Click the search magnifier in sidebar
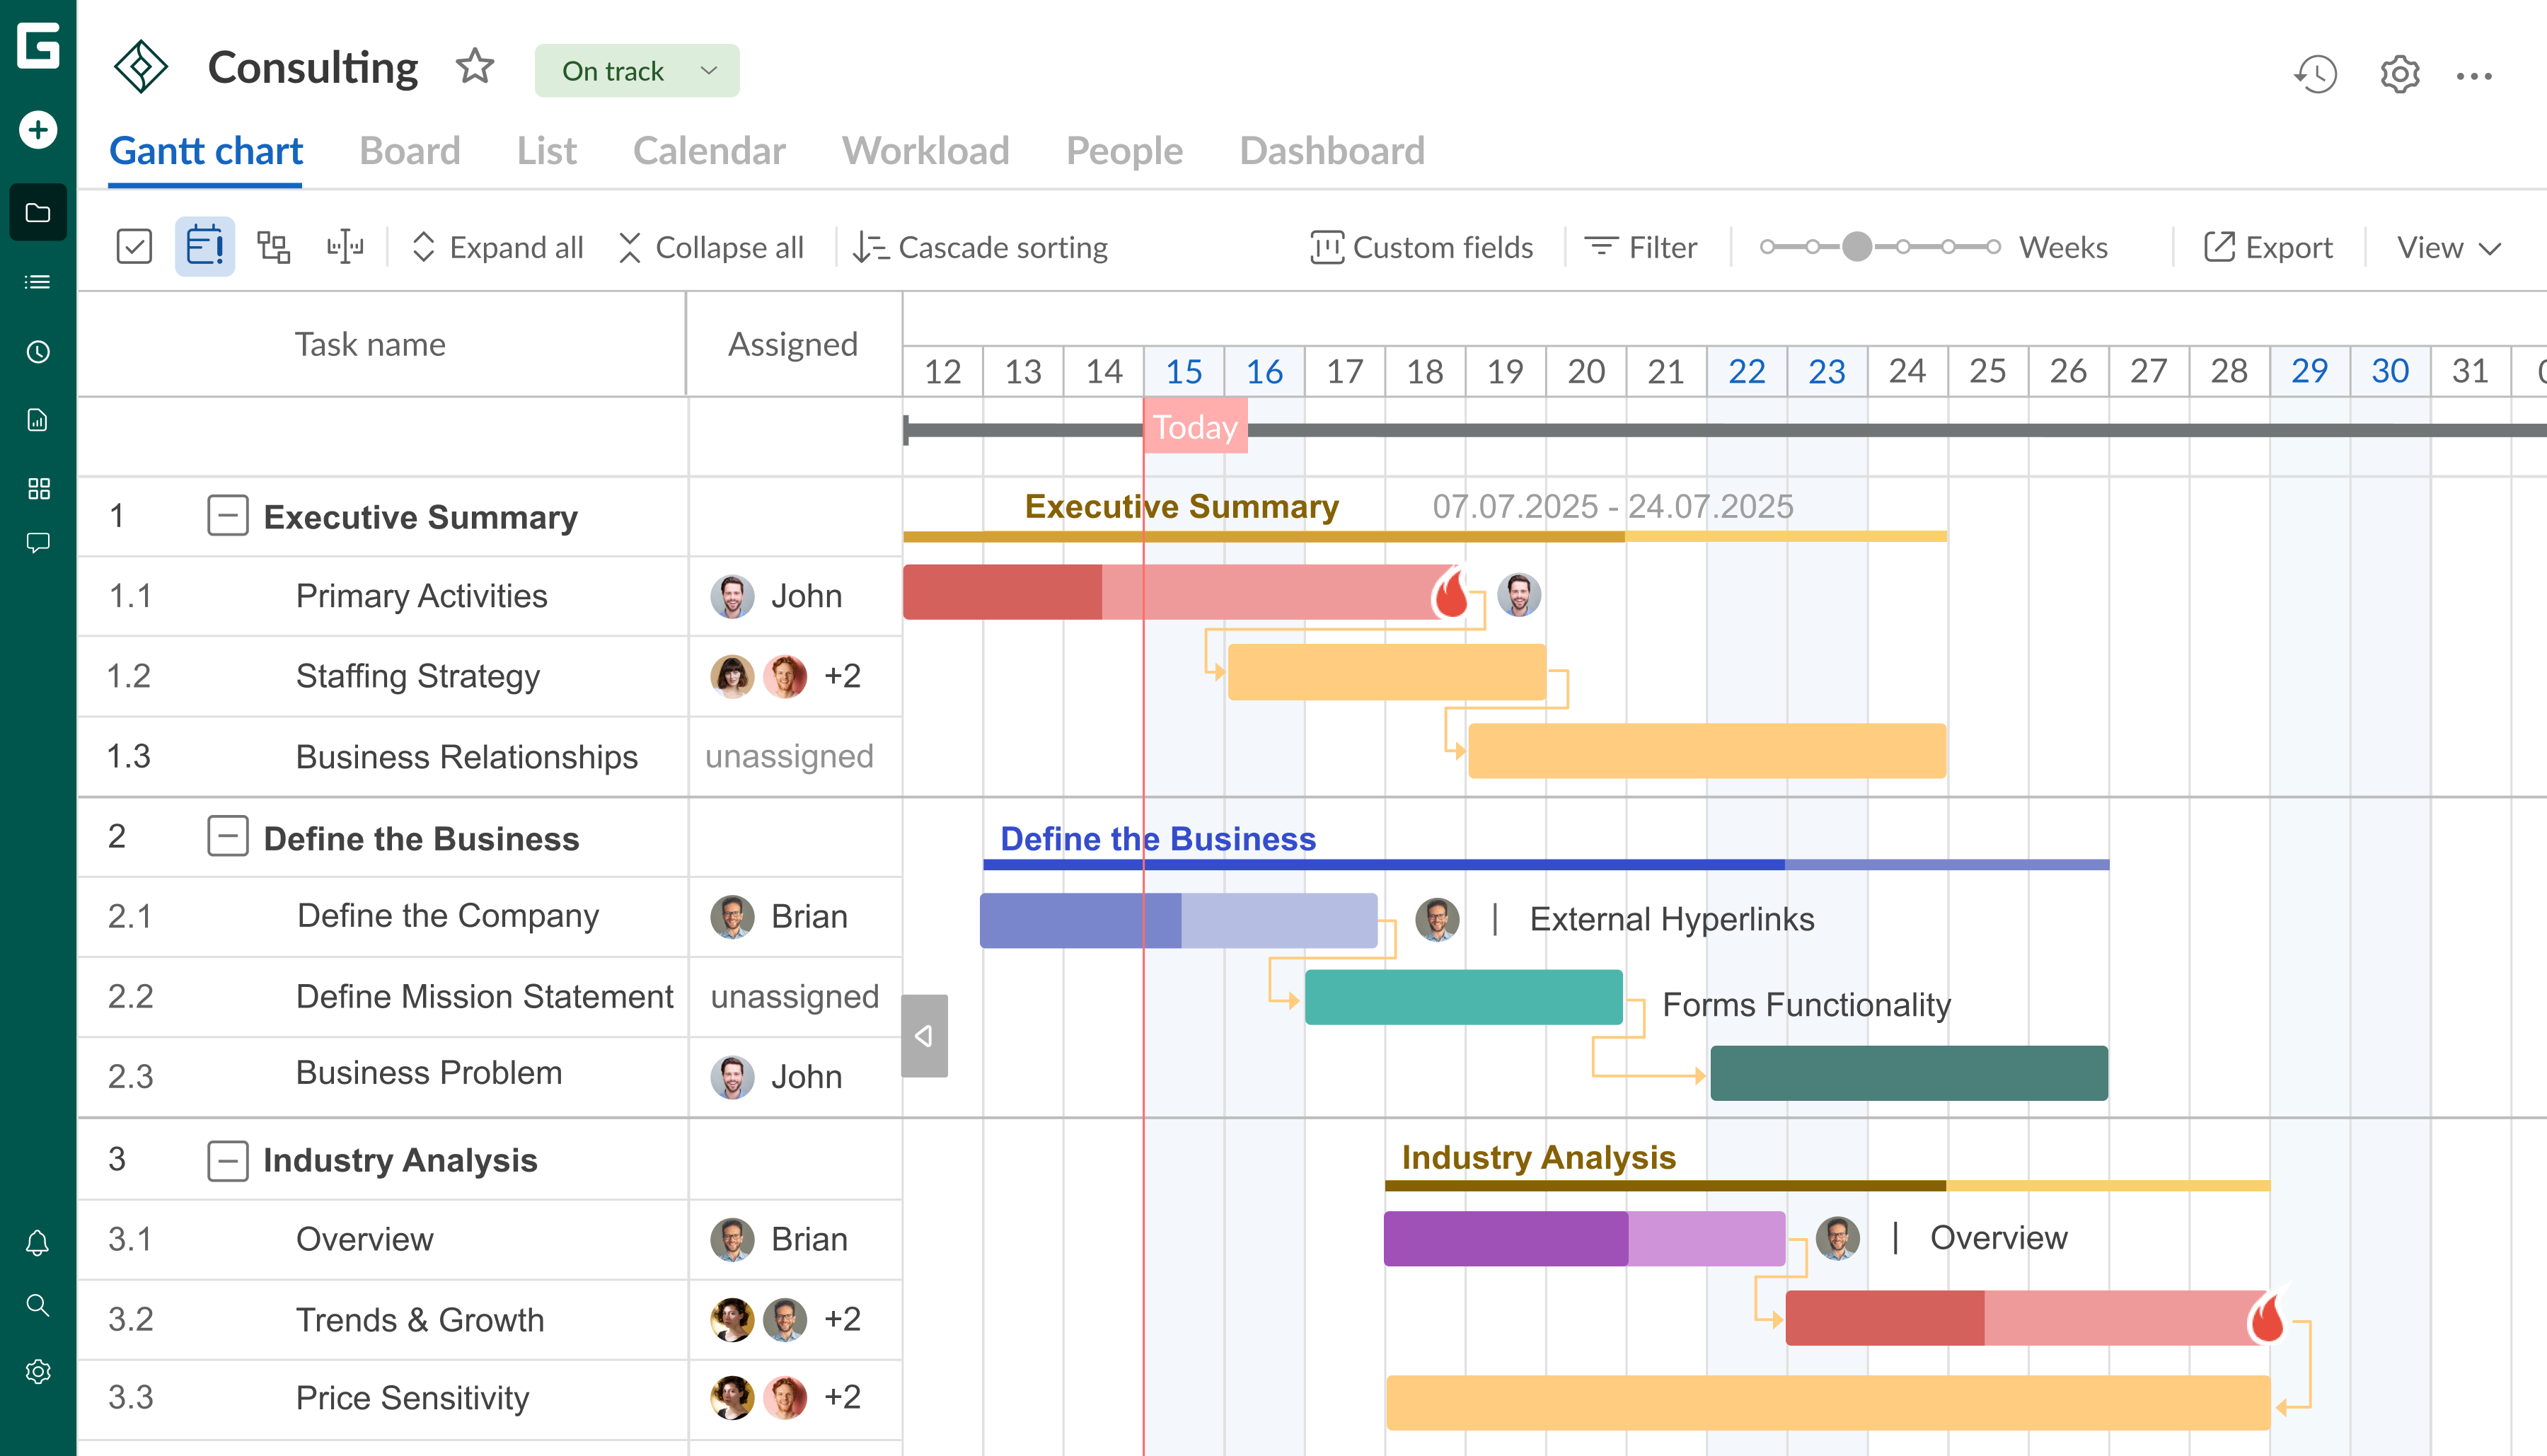This screenshot has width=2547, height=1456. [38, 1305]
